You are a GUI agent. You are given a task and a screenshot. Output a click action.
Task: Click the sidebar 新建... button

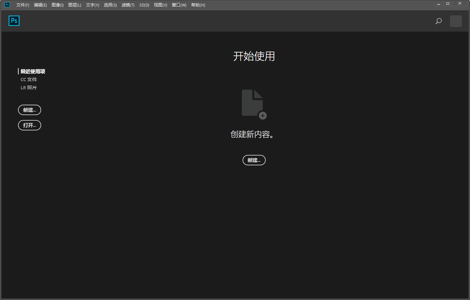tap(29, 110)
